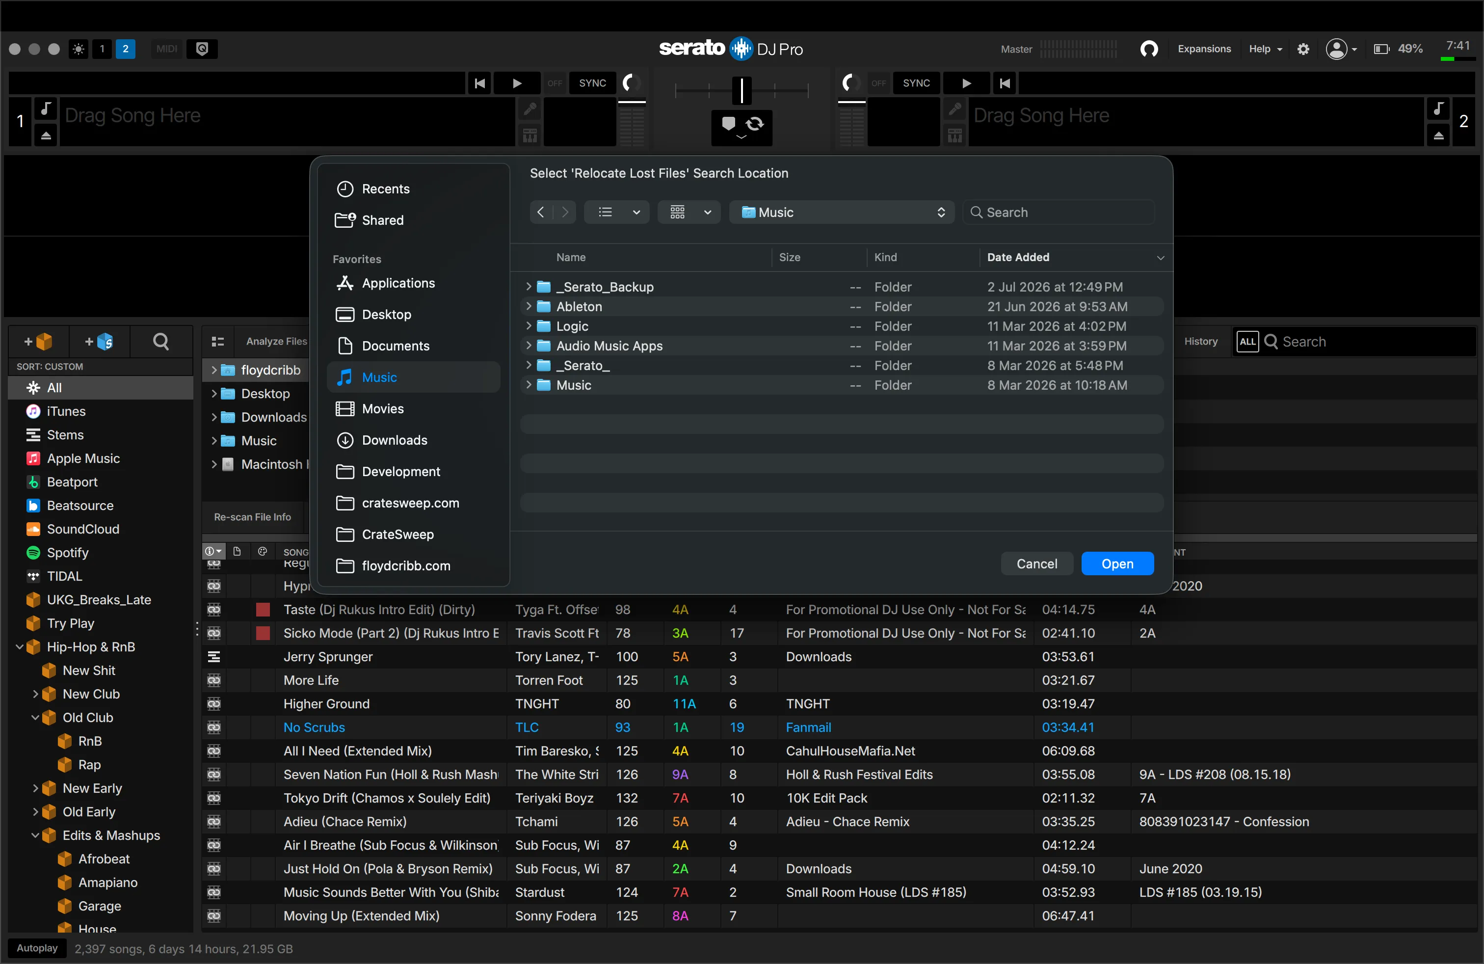
Task: Open the user account profile icon
Action: [x=1336, y=49]
